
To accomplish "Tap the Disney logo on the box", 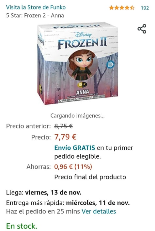I will point(84,35).
